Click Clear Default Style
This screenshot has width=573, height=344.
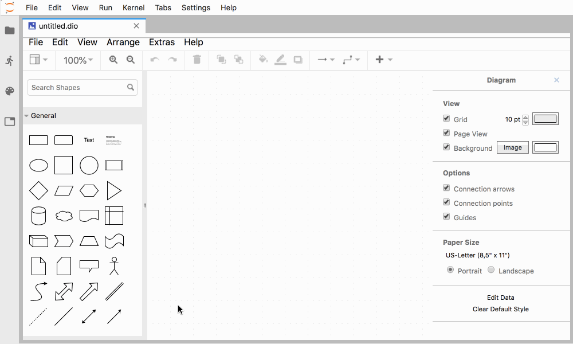(500, 309)
